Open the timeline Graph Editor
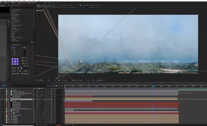 tap(62, 86)
